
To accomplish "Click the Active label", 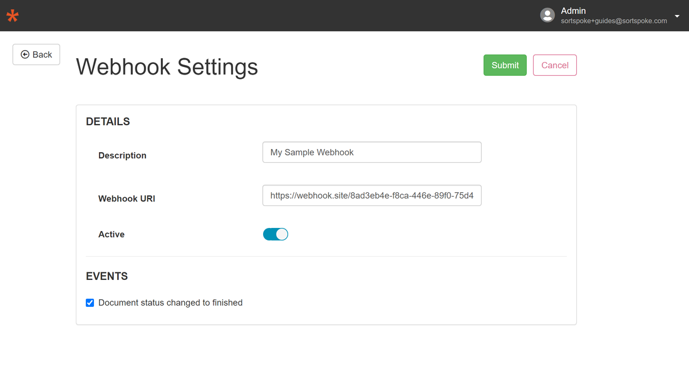I will coord(111,235).
